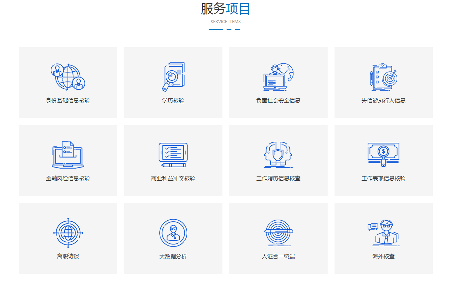The height and width of the screenshot is (281, 458).
Task: Click the 商业利益冲突核验 text label
Action: (x=173, y=179)
